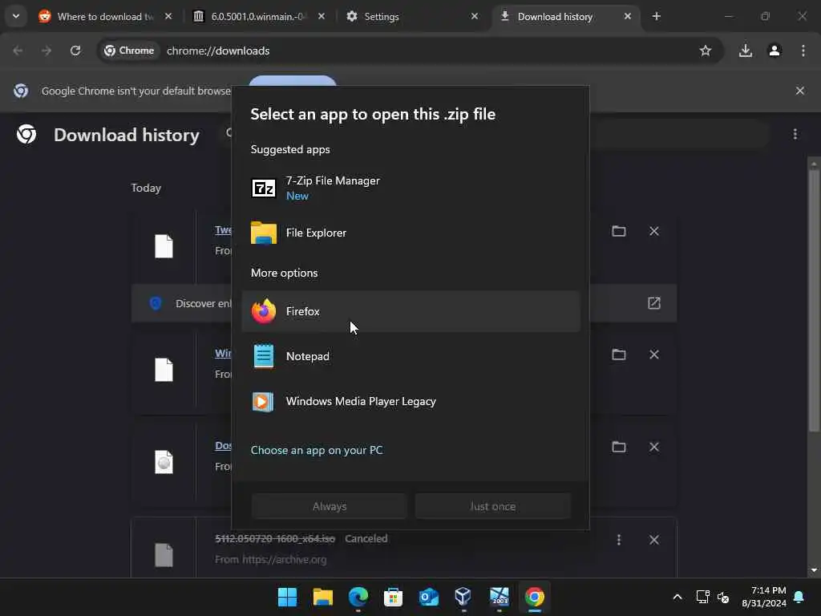Close the Where to download tab

168,16
